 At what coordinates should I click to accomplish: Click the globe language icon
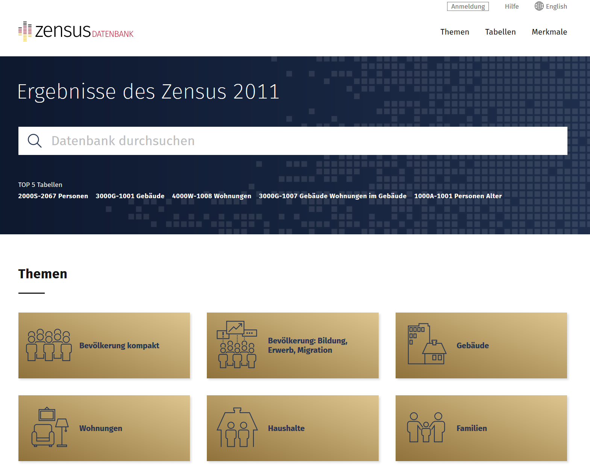[539, 6]
